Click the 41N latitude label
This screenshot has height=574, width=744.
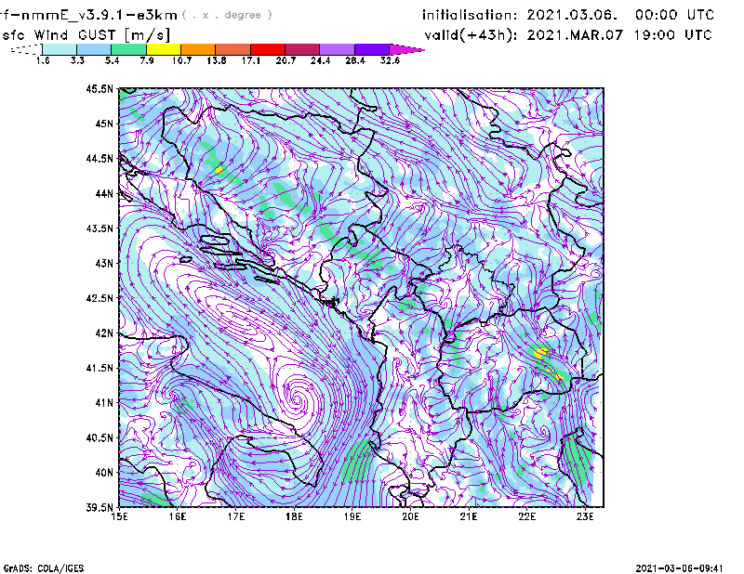click(x=104, y=403)
